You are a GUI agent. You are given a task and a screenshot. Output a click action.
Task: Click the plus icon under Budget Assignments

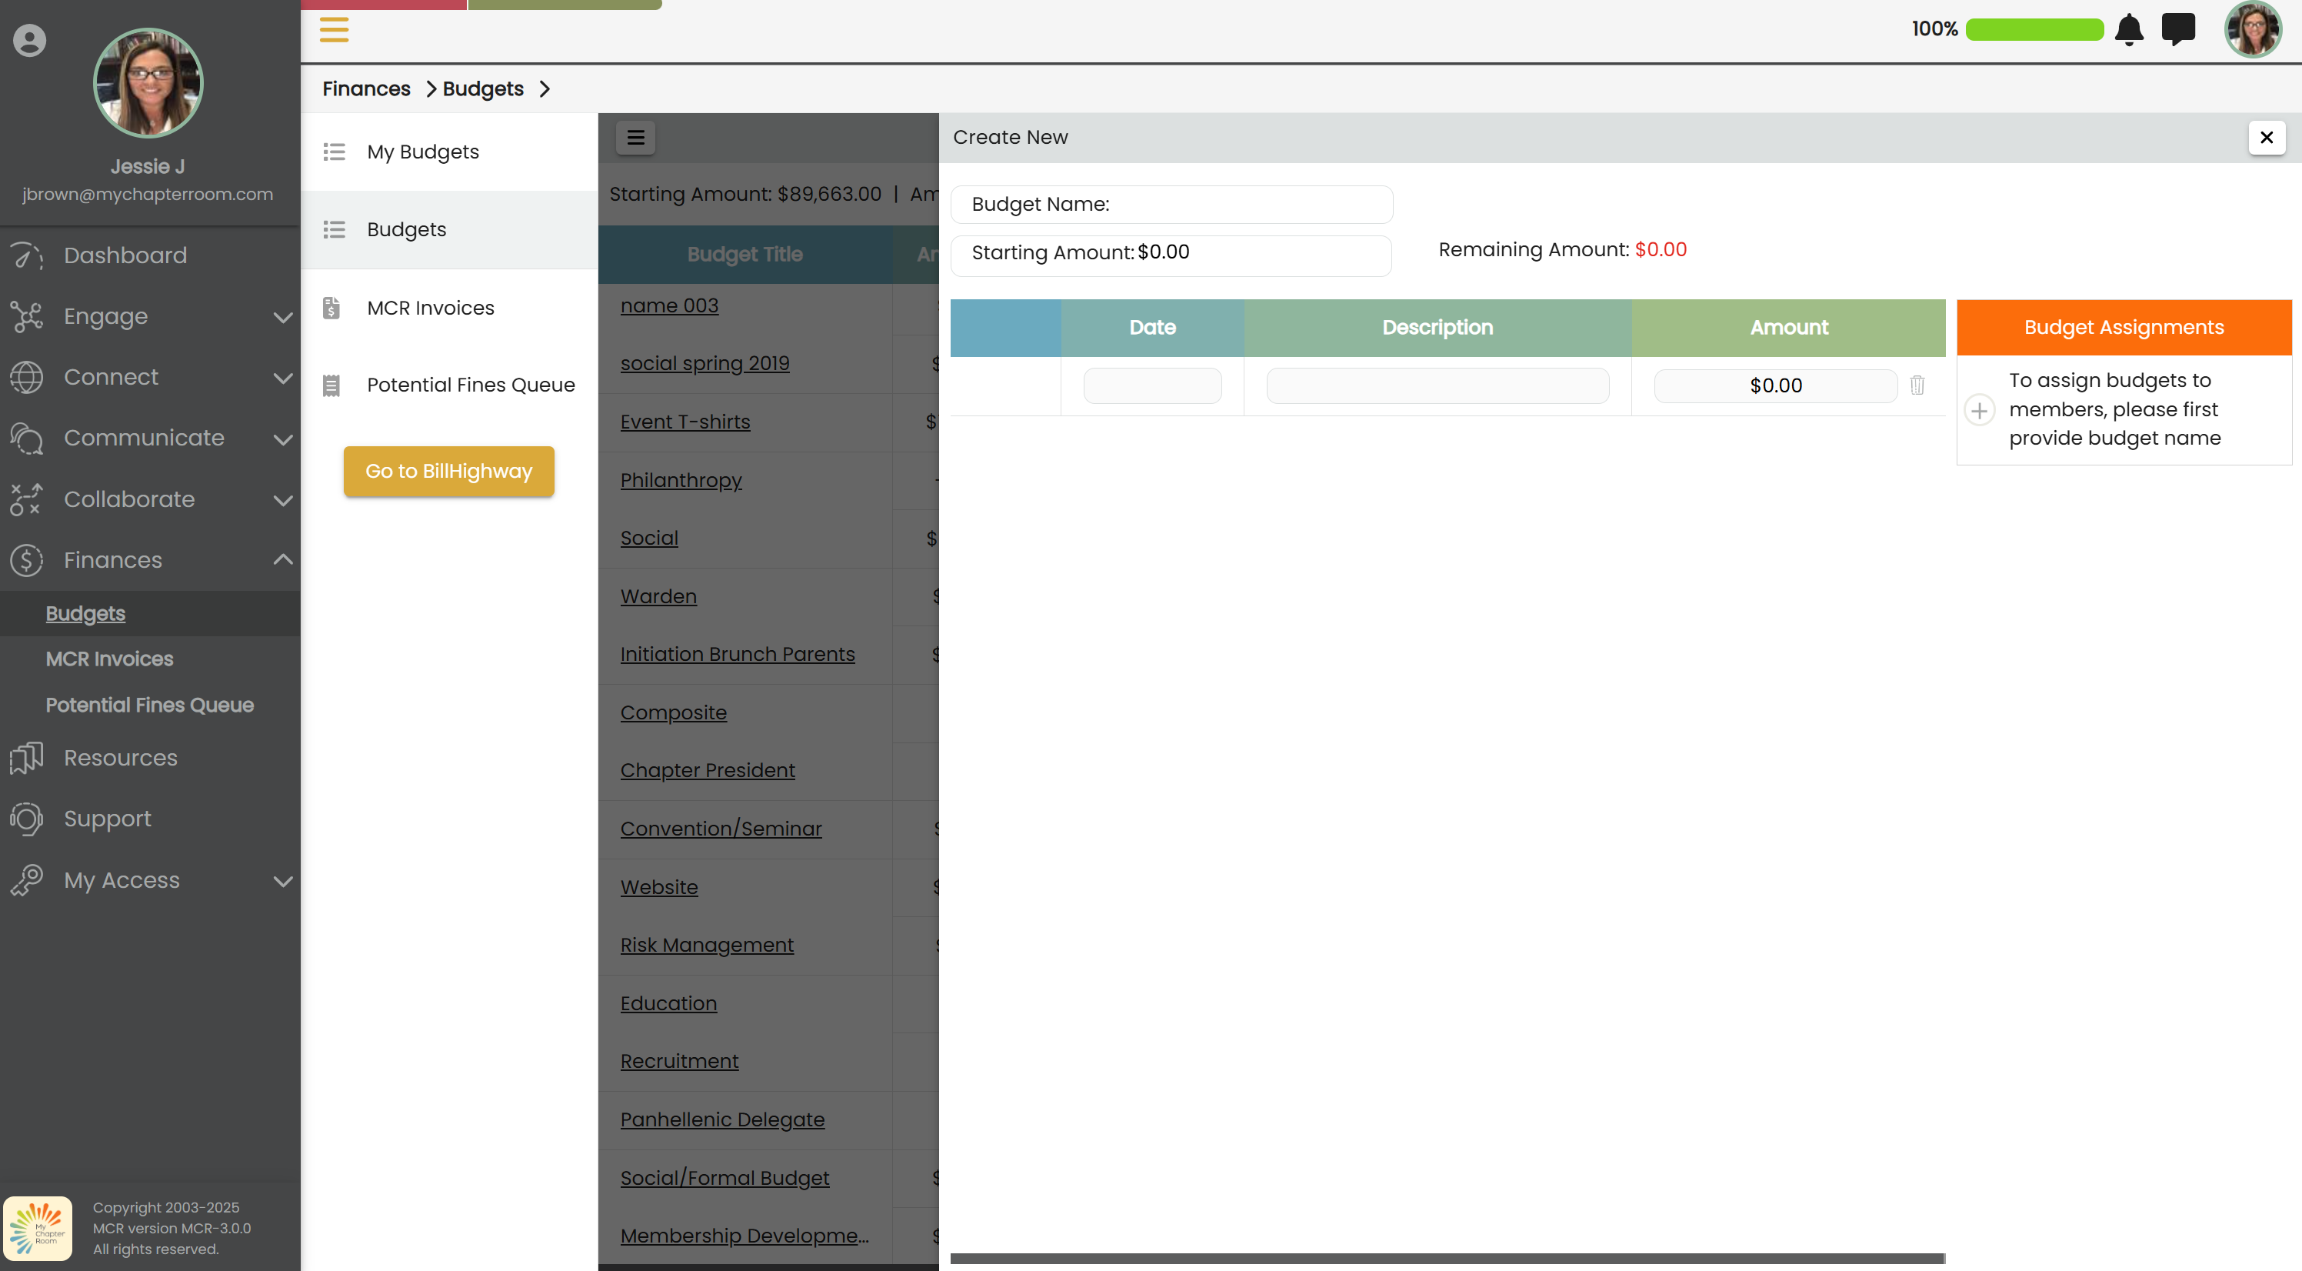1980,410
